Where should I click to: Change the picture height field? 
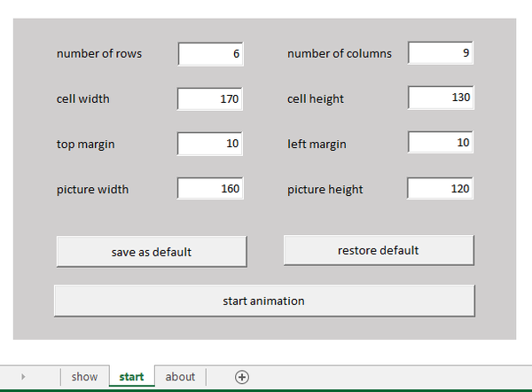[440, 188]
